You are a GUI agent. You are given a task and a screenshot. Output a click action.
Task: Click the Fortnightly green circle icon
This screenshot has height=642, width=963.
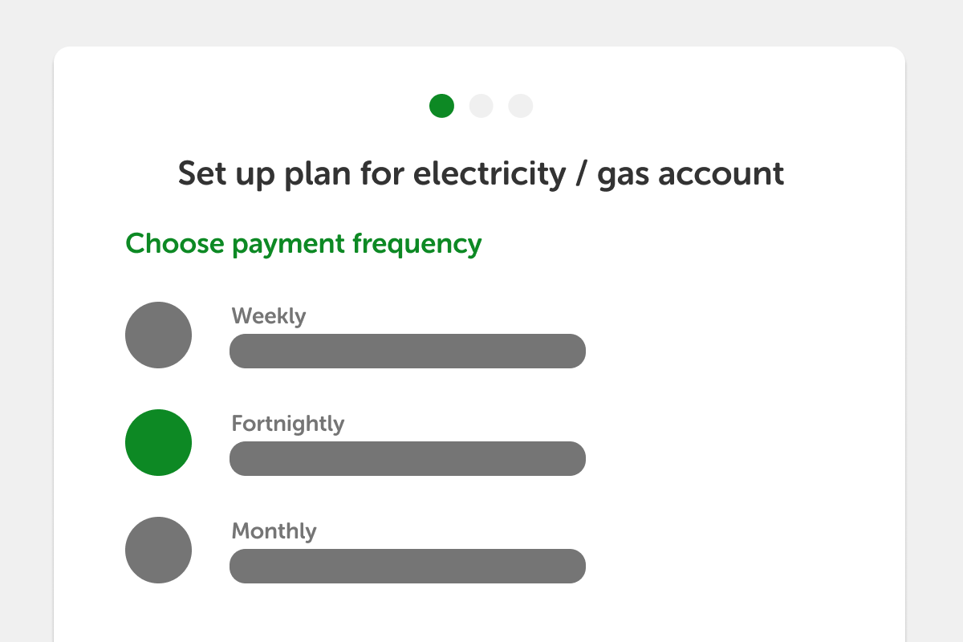(158, 442)
